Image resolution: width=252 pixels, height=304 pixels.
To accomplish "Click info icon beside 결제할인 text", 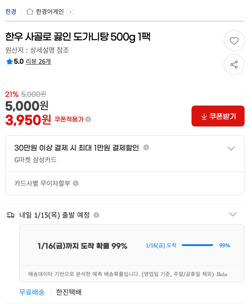I will [x=146, y=147].
